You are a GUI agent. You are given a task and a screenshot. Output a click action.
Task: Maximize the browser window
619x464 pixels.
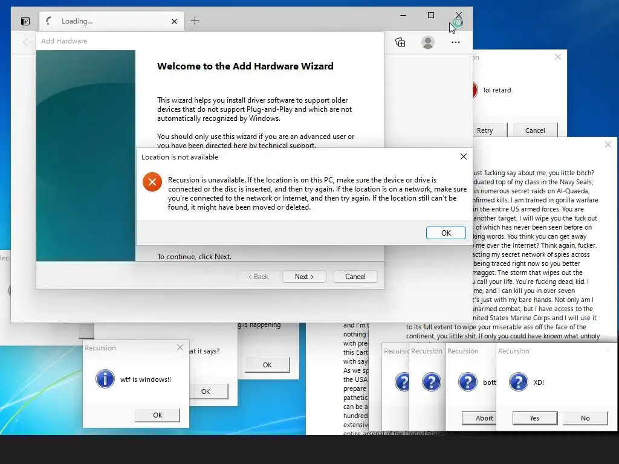click(431, 15)
